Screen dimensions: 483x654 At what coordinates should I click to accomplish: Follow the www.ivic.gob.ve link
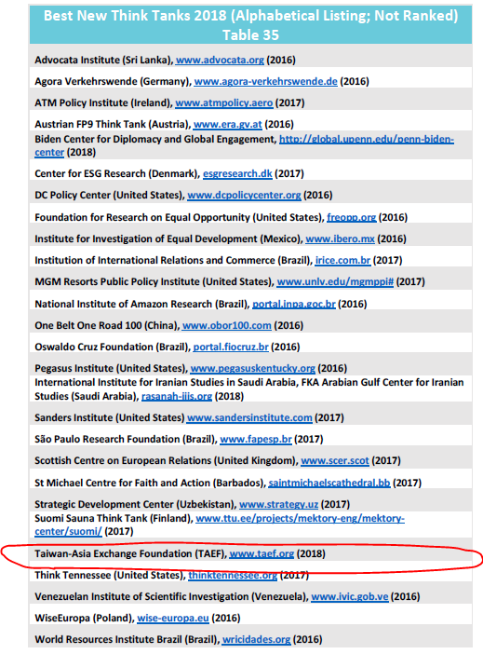coord(350,597)
